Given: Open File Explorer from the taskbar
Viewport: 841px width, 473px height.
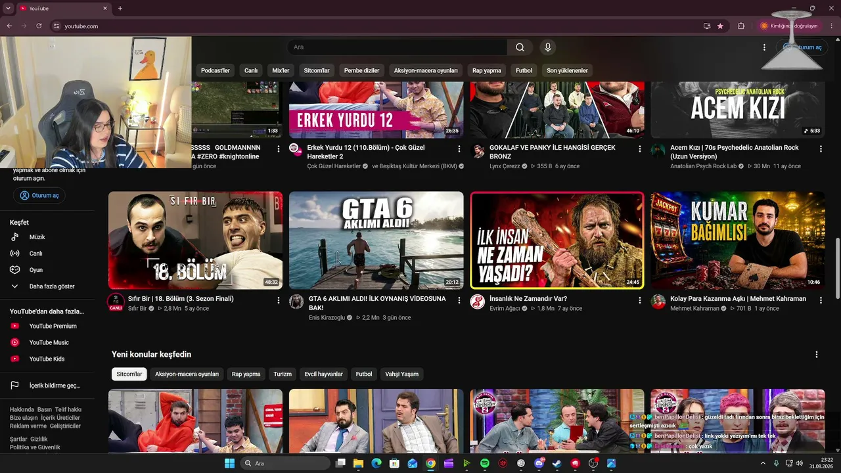Looking at the screenshot, I should (358, 463).
